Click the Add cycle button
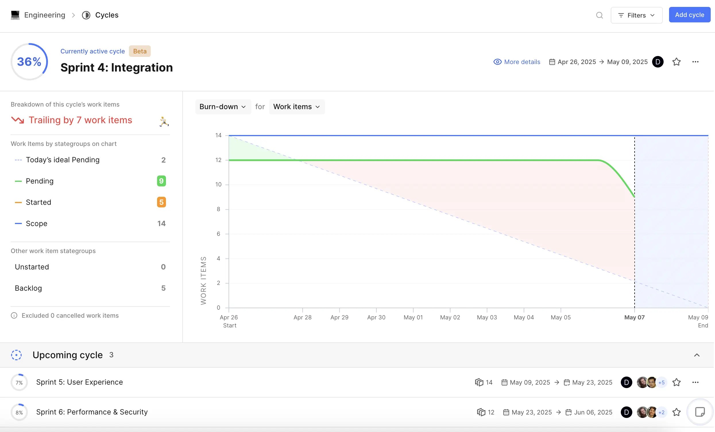The image size is (715, 432). pos(689,15)
